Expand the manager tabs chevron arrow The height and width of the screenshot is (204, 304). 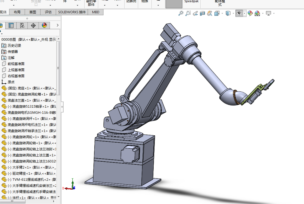[x=58, y=25]
